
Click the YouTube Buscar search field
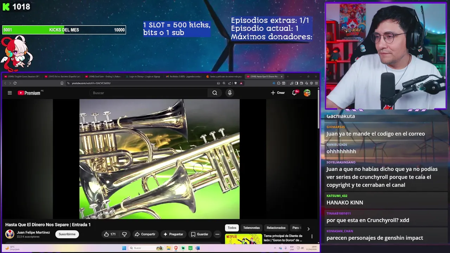click(149, 93)
